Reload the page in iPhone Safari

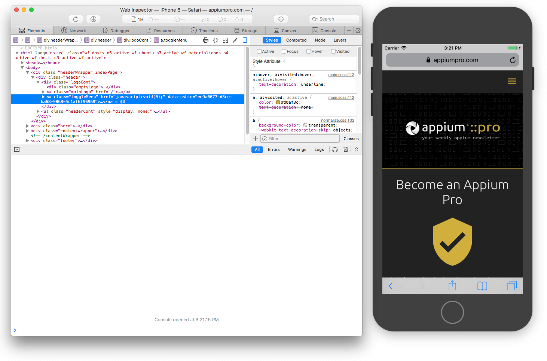(x=513, y=60)
